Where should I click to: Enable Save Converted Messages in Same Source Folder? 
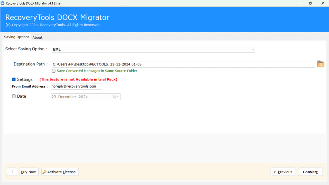coord(54,71)
